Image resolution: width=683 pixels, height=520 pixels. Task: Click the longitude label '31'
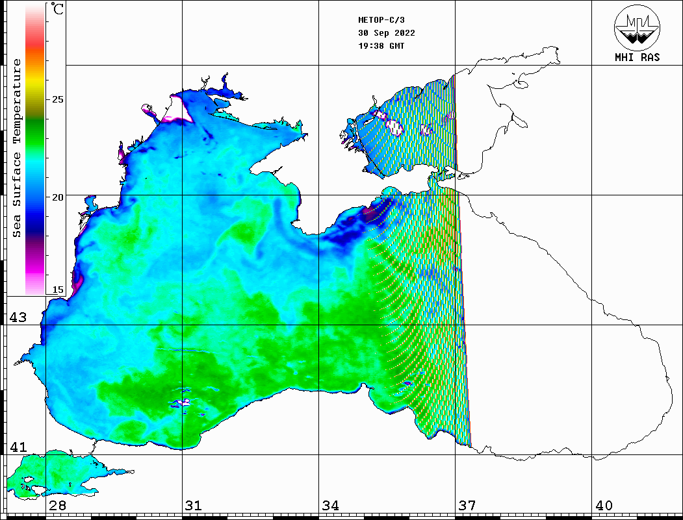pos(194,506)
